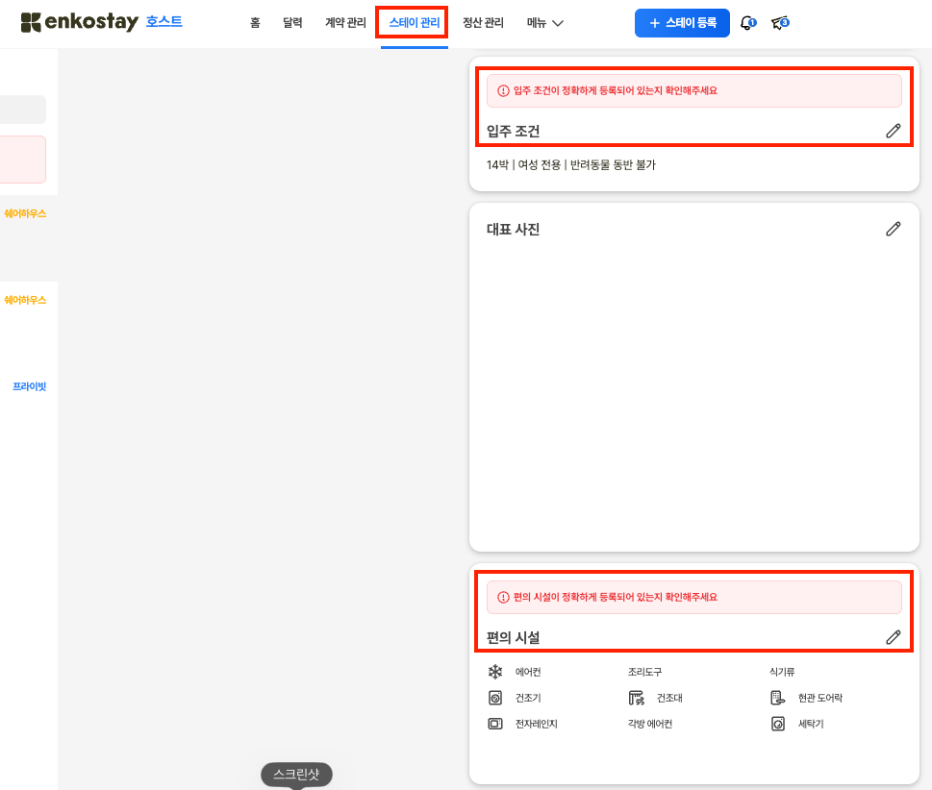Go to the 홈 menu item
932x790 pixels.
(x=255, y=23)
